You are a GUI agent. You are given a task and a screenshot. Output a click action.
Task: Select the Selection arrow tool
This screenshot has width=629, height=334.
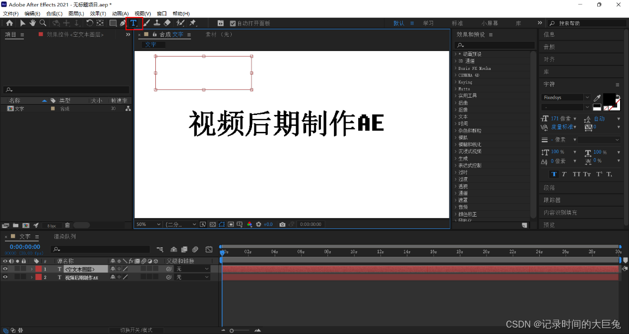point(23,23)
